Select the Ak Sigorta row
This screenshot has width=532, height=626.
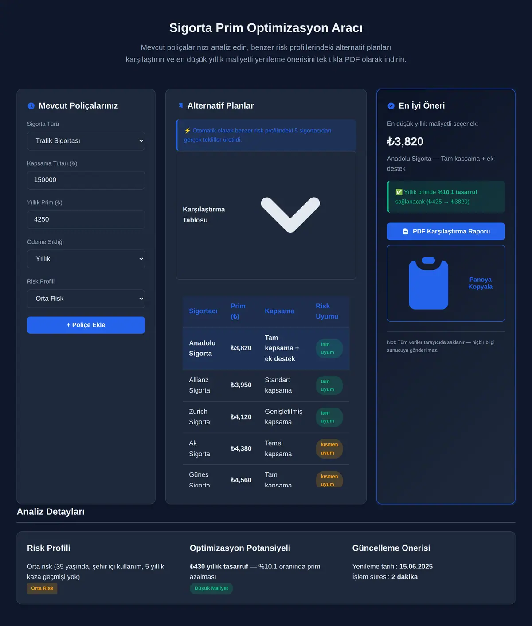(266, 448)
